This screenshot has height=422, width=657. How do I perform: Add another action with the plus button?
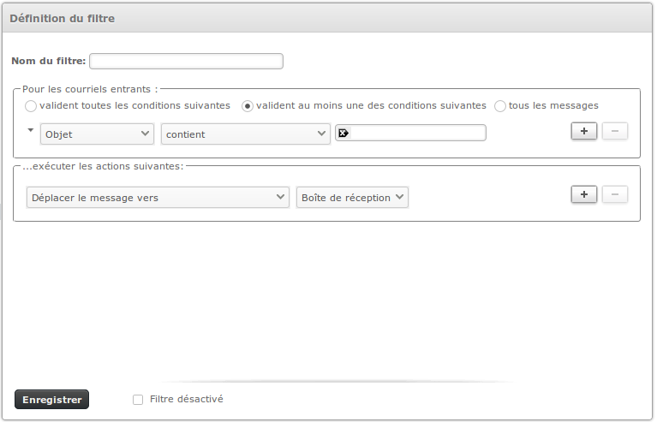pos(583,194)
